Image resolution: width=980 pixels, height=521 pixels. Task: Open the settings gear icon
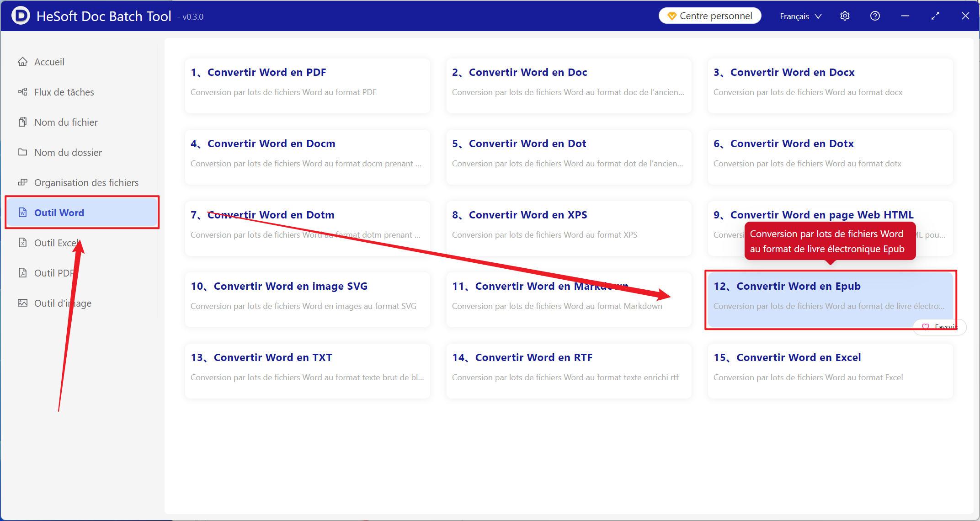[x=845, y=16]
